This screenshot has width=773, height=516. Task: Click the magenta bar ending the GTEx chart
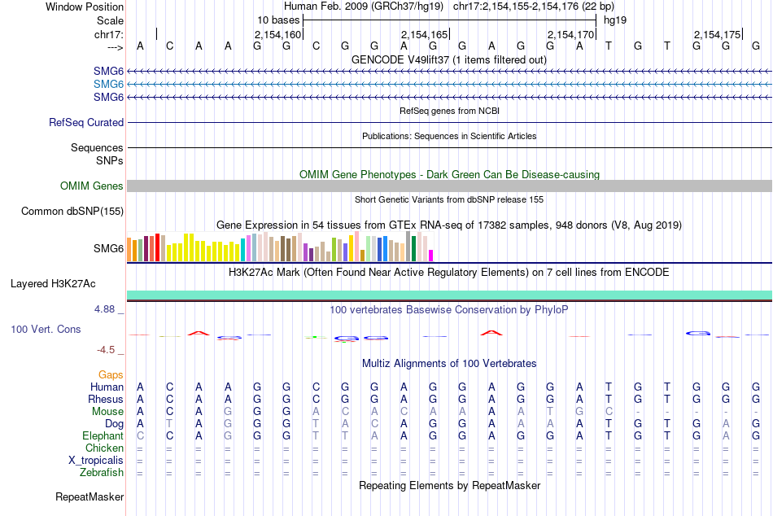click(430, 256)
